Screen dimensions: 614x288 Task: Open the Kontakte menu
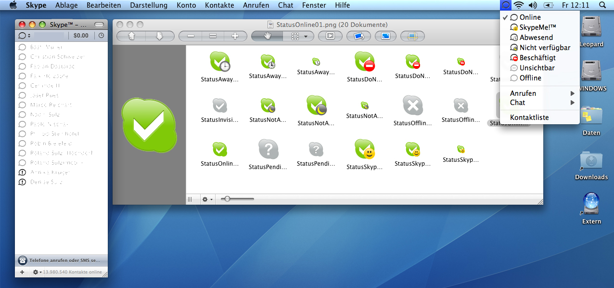219,5
